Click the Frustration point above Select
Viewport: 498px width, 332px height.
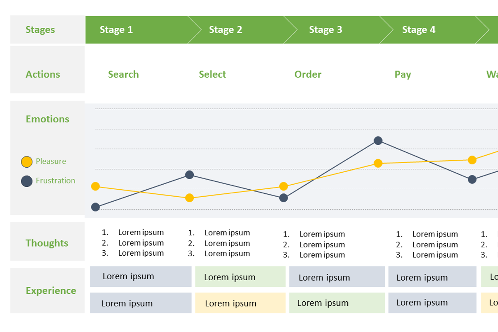(x=190, y=174)
